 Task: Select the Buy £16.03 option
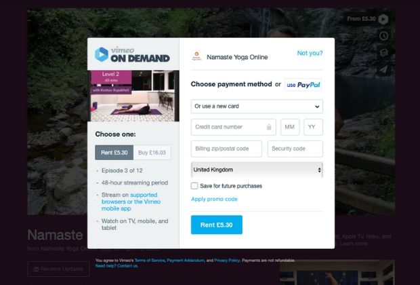click(152, 153)
